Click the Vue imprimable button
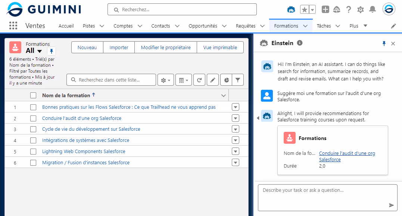402x216 pixels. point(220,47)
